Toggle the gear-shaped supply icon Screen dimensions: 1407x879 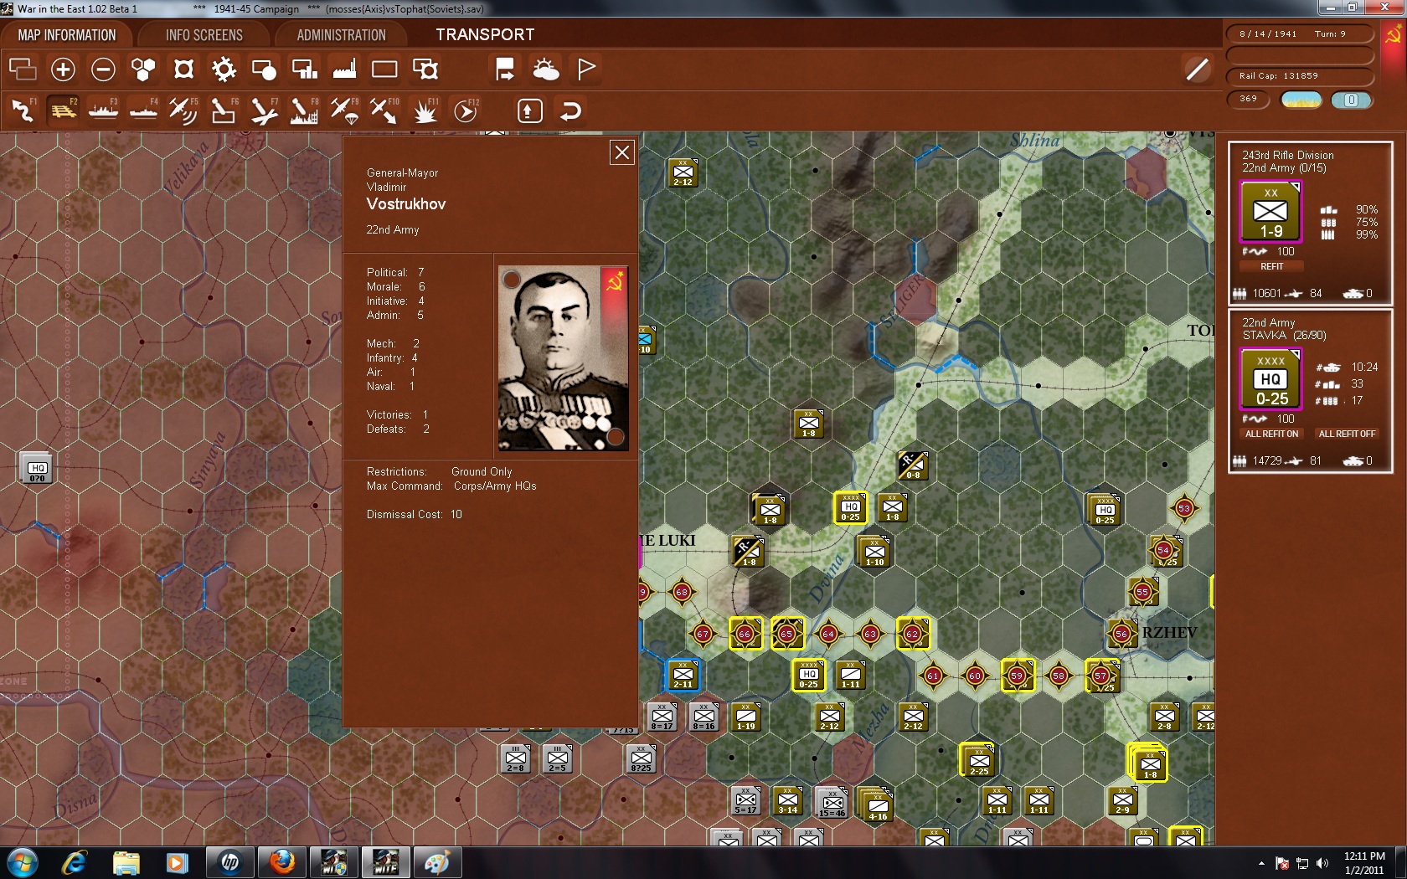pyautogui.click(x=224, y=69)
